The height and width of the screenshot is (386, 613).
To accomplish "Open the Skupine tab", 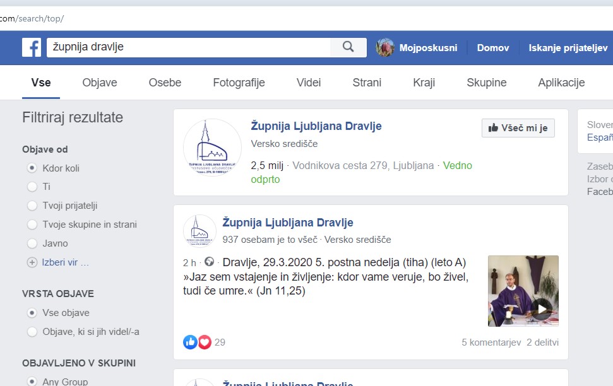I will click(486, 83).
